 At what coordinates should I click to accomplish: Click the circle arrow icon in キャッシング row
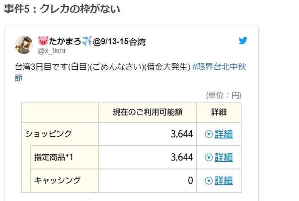click(209, 181)
